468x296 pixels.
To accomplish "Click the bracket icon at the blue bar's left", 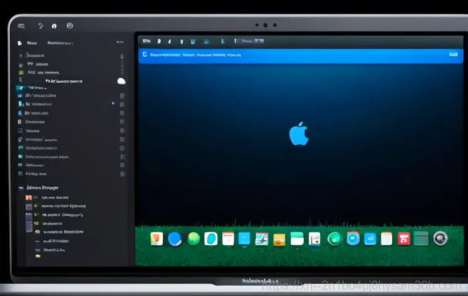I will click(x=145, y=54).
